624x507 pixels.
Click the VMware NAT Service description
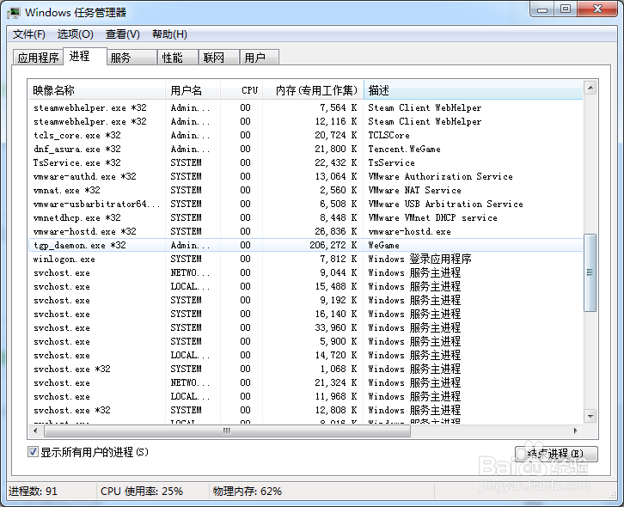click(414, 190)
